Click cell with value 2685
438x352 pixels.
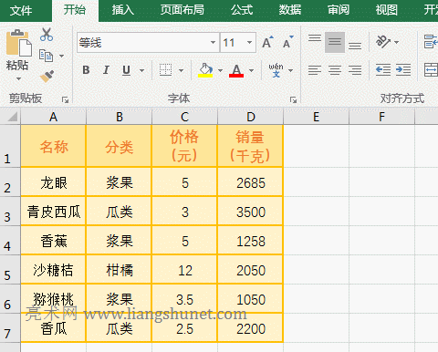tap(251, 182)
